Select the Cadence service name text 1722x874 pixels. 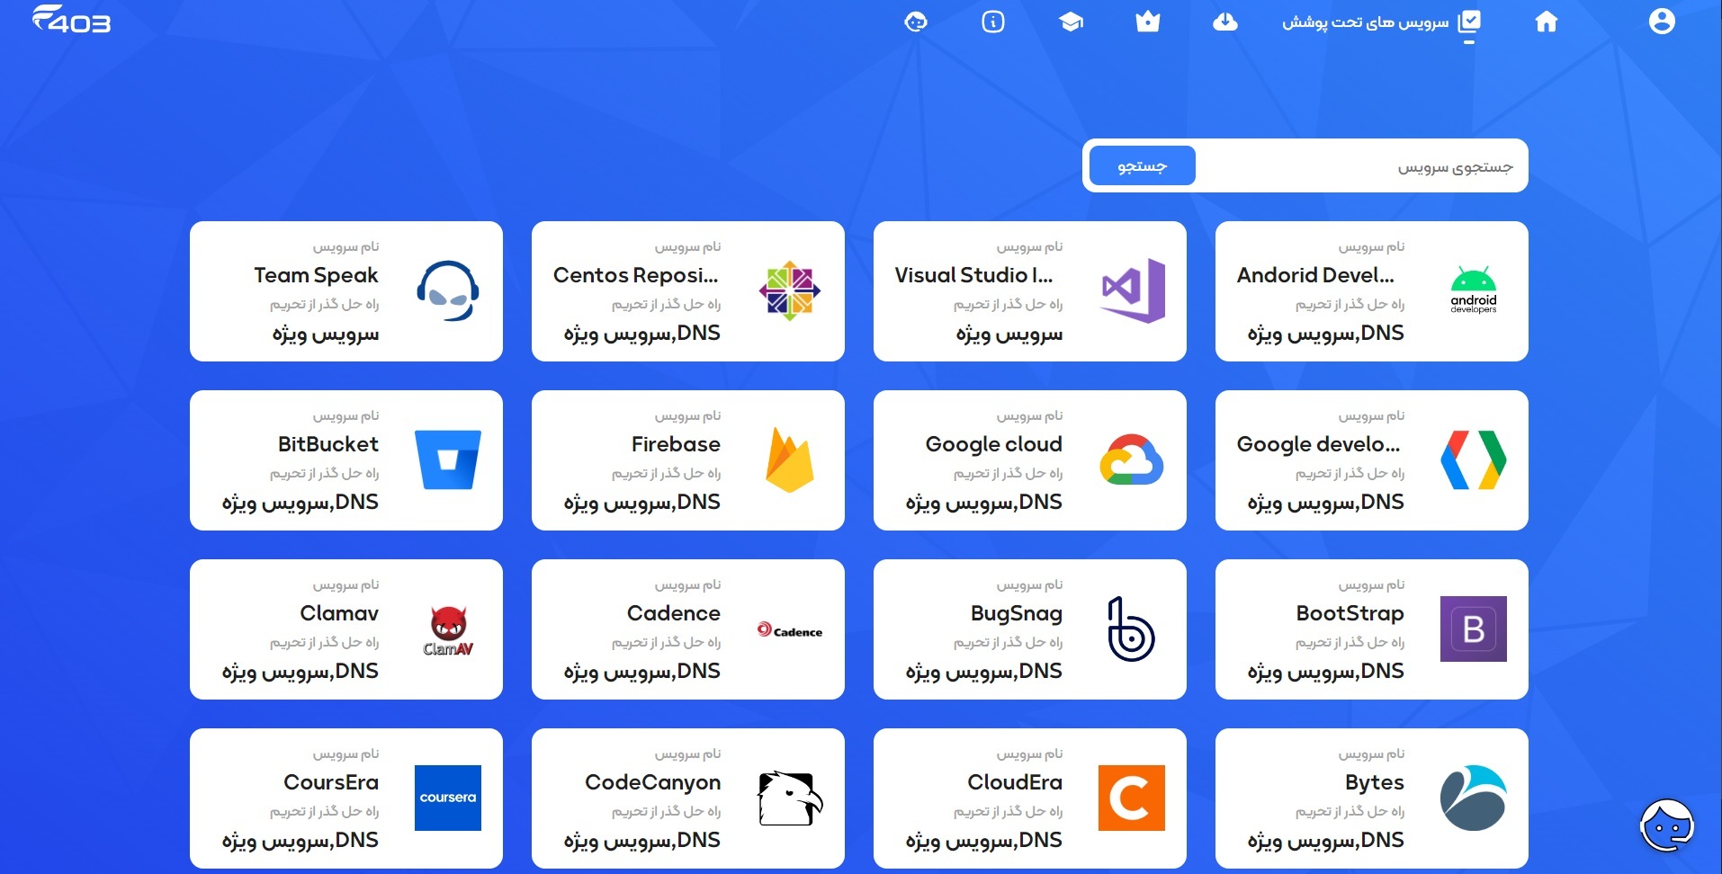click(674, 613)
